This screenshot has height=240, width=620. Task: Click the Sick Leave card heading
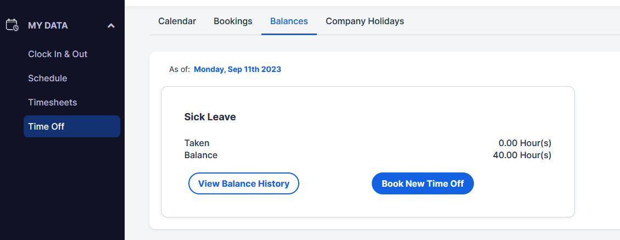coord(210,117)
